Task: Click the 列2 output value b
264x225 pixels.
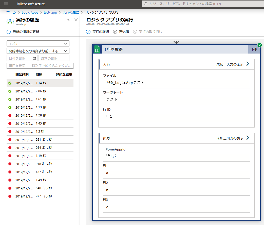Action: click(176, 191)
